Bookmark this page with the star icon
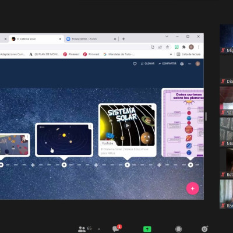Image resolution: width=233 pixels, height=233 pixels. tap(167, 47)
